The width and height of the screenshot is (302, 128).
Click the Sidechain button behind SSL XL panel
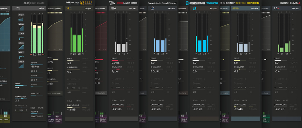pyautogui.click(x=55, y=93)
